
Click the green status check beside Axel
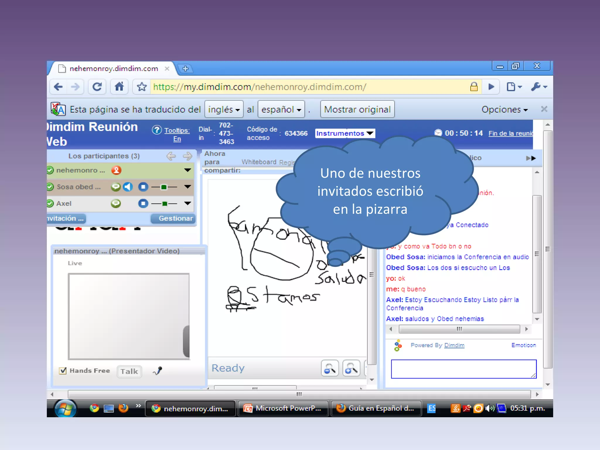click(50, 203)
